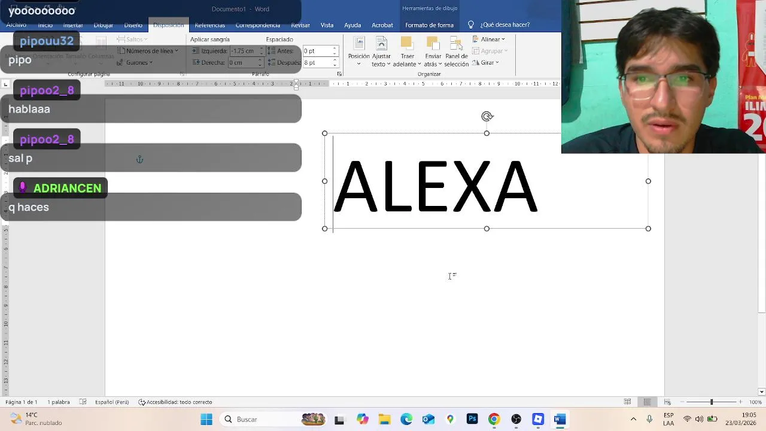Open the Posición layout options
Image resolution: width=766 pixels, height=431 pixels.
click(x=359, y=51)
